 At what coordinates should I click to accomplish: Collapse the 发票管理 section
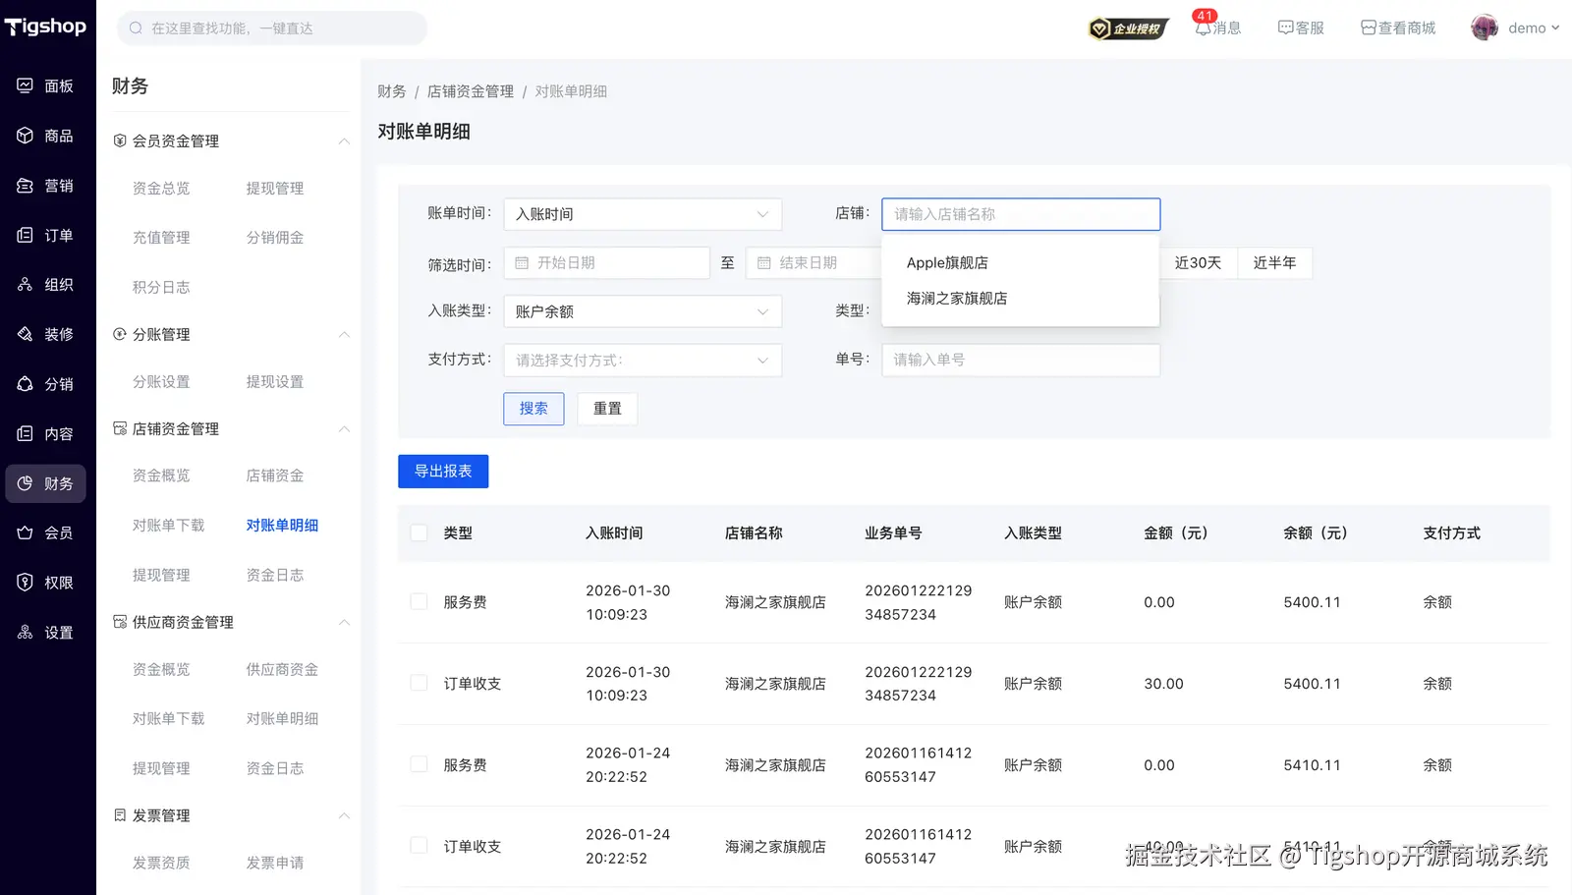click(344, 816)
